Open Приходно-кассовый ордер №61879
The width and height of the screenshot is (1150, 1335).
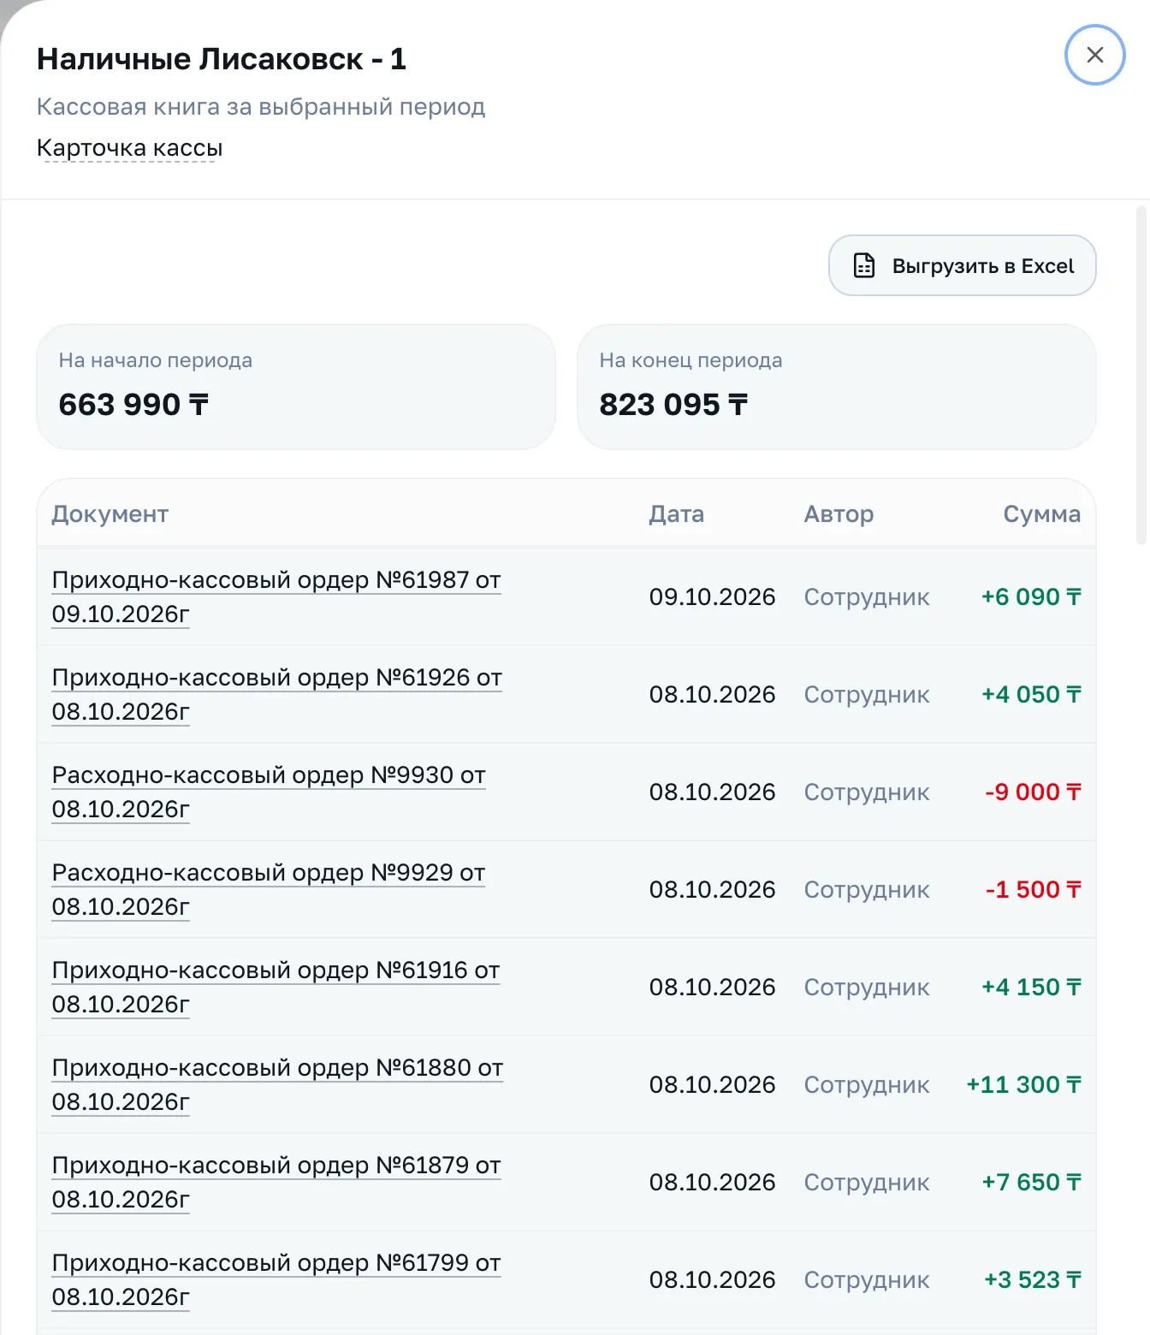pos(276,1182)
